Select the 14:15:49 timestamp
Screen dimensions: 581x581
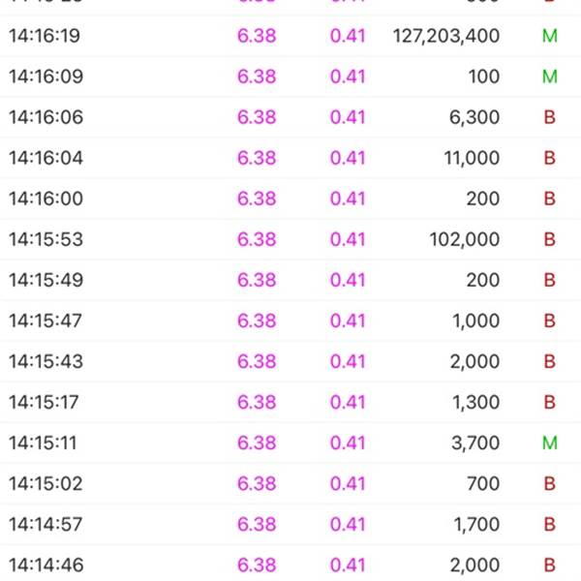click(x=46, y=280)
